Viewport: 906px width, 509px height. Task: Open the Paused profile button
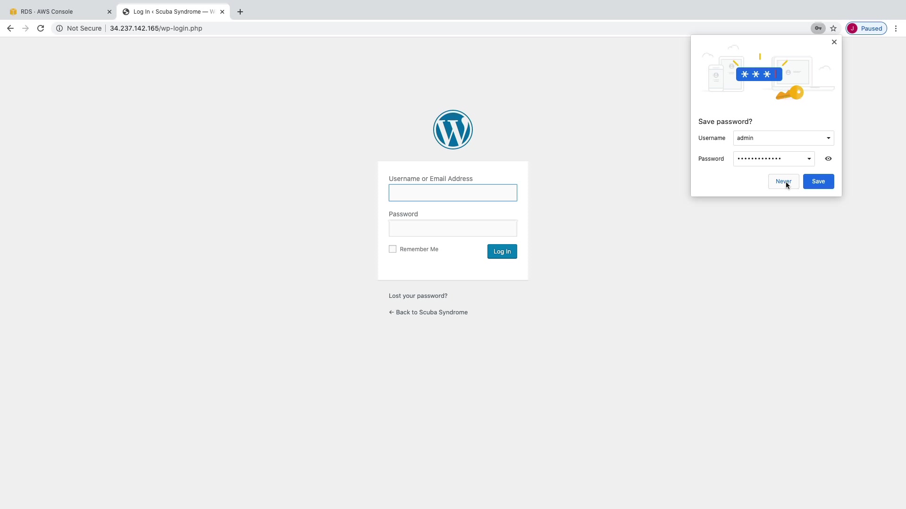tap(866, 28)
